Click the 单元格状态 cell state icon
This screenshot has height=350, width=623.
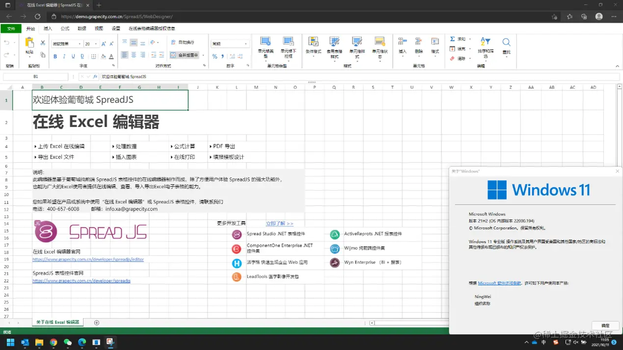click(x=379, y=42)
